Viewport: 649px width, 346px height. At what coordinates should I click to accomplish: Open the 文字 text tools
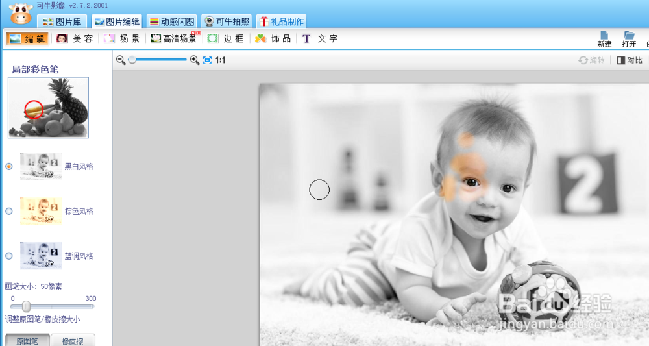pos(319,38)
